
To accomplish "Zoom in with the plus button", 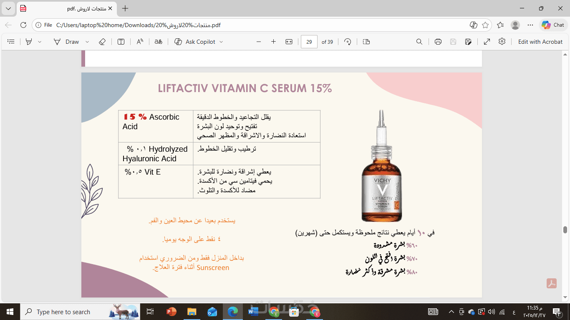I will pyautogui.click(x=274, y=42).
